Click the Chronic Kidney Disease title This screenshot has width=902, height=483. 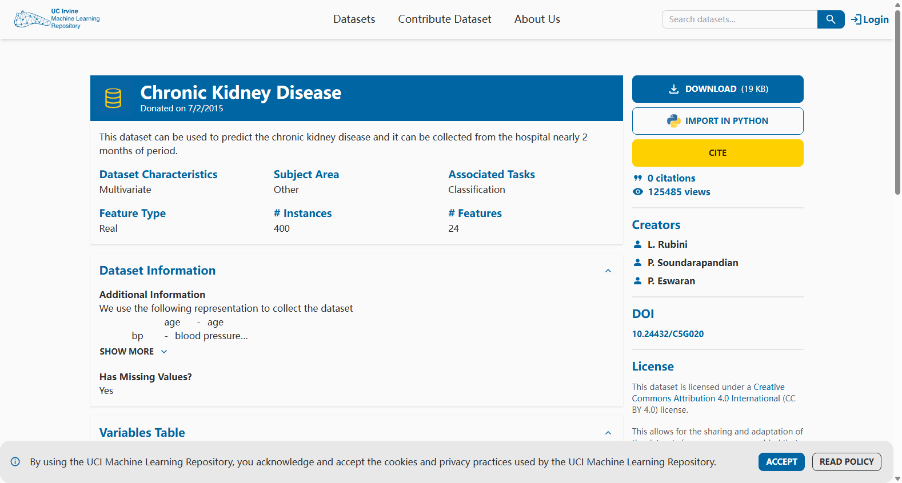(x=241, y=92)
